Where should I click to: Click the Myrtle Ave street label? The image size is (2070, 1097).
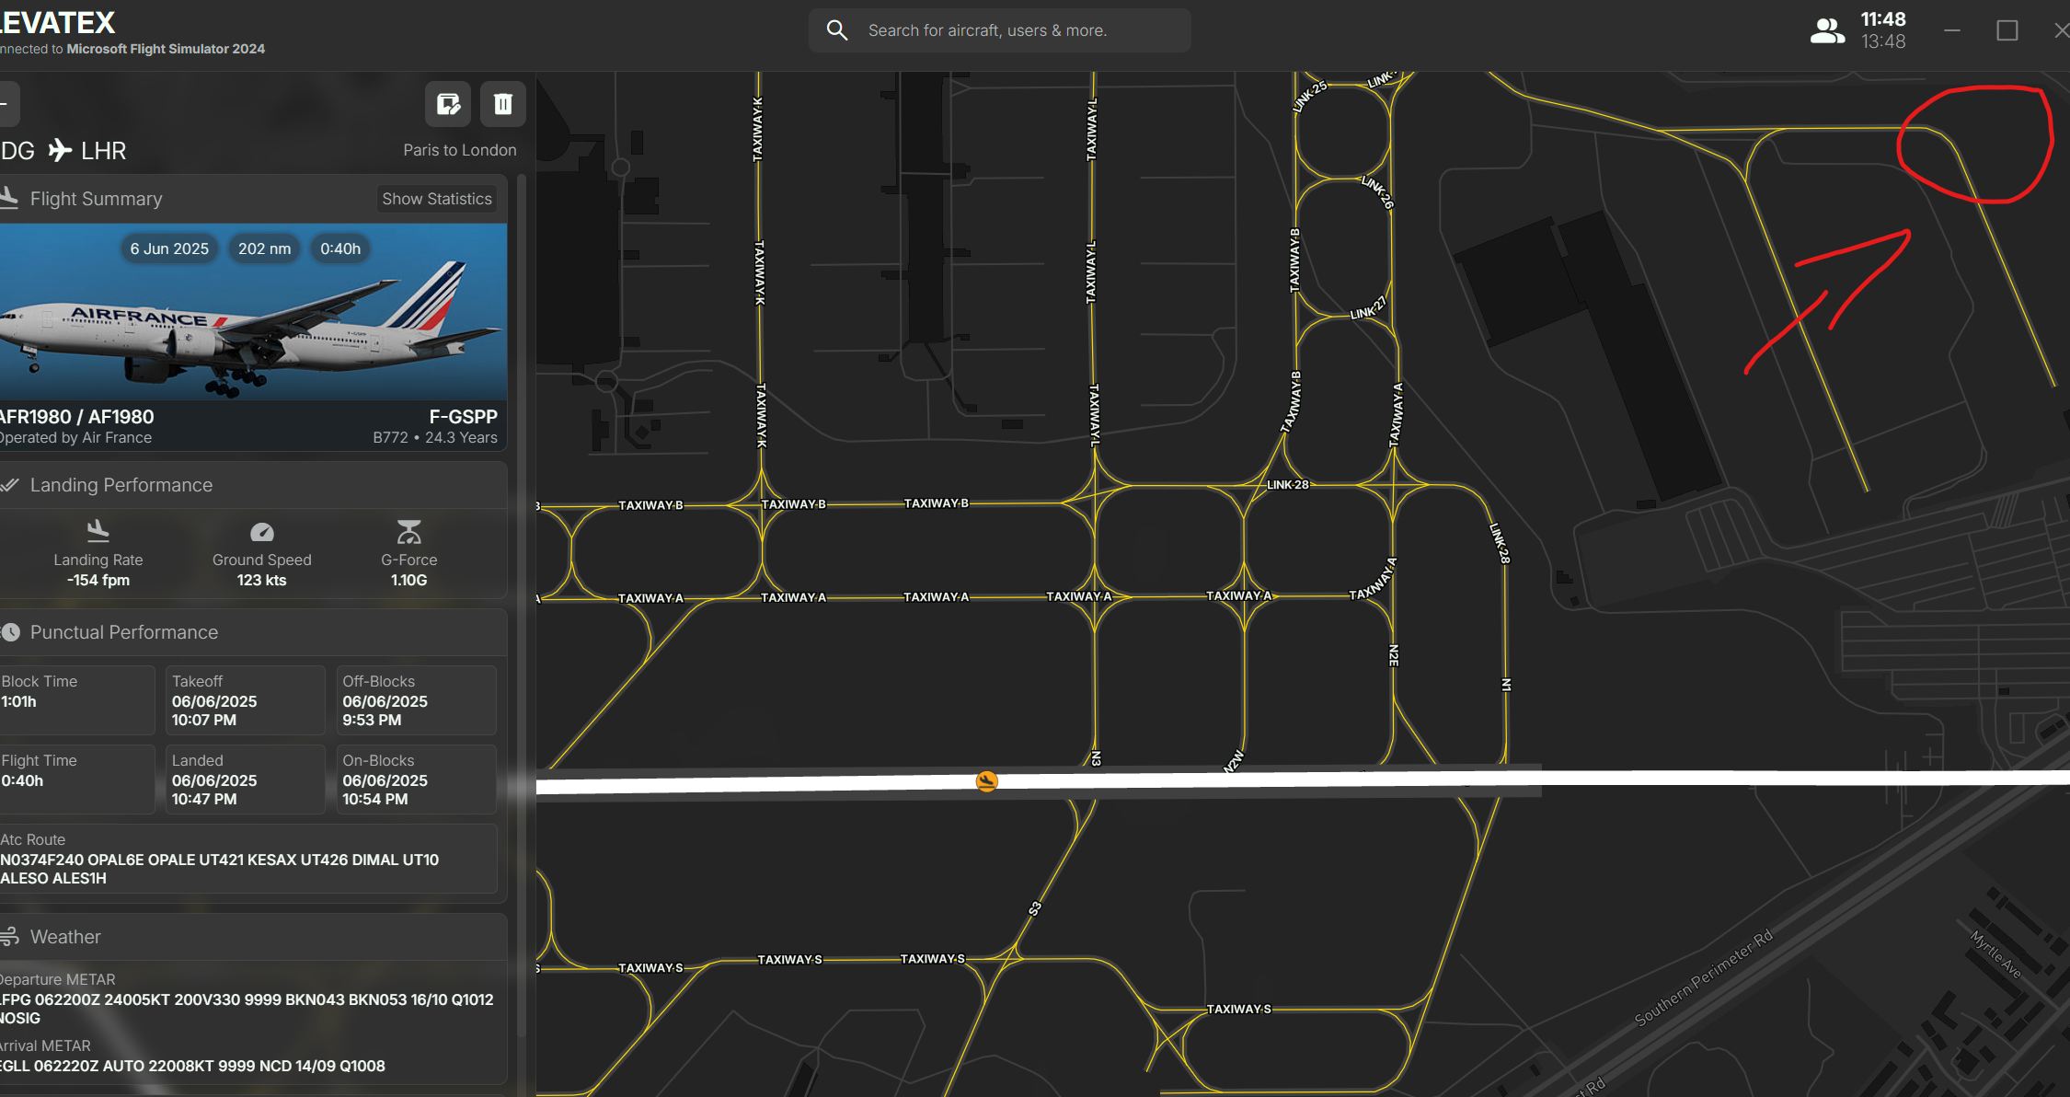[x=1995, y=954]
